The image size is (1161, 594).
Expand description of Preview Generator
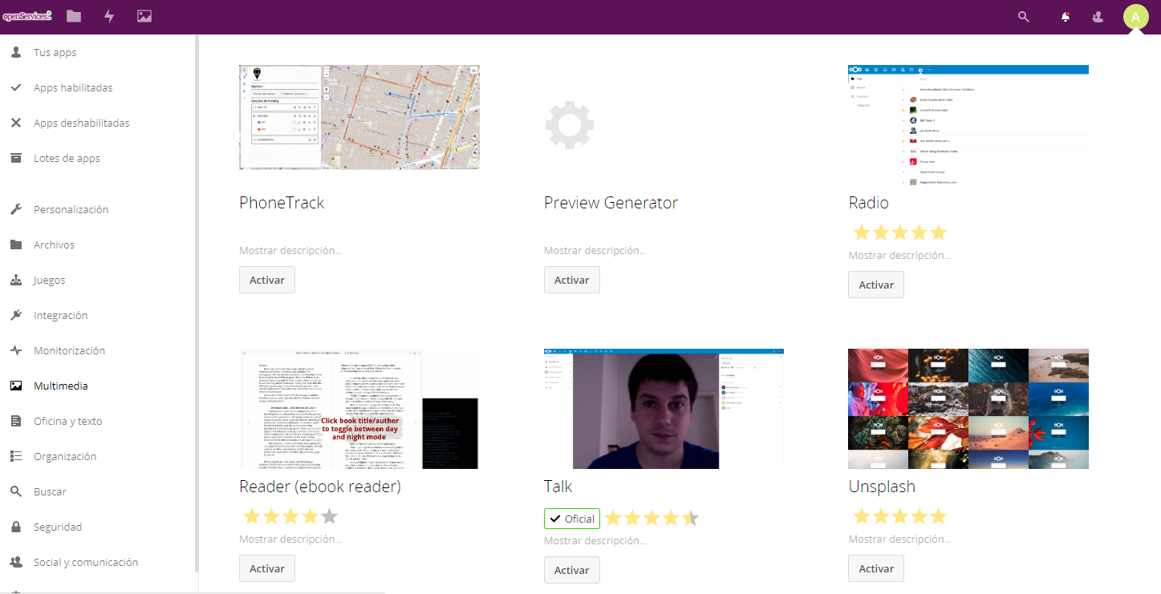tap(595, 251)
